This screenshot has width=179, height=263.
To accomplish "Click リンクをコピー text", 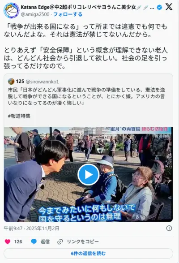I will [83, 241].
